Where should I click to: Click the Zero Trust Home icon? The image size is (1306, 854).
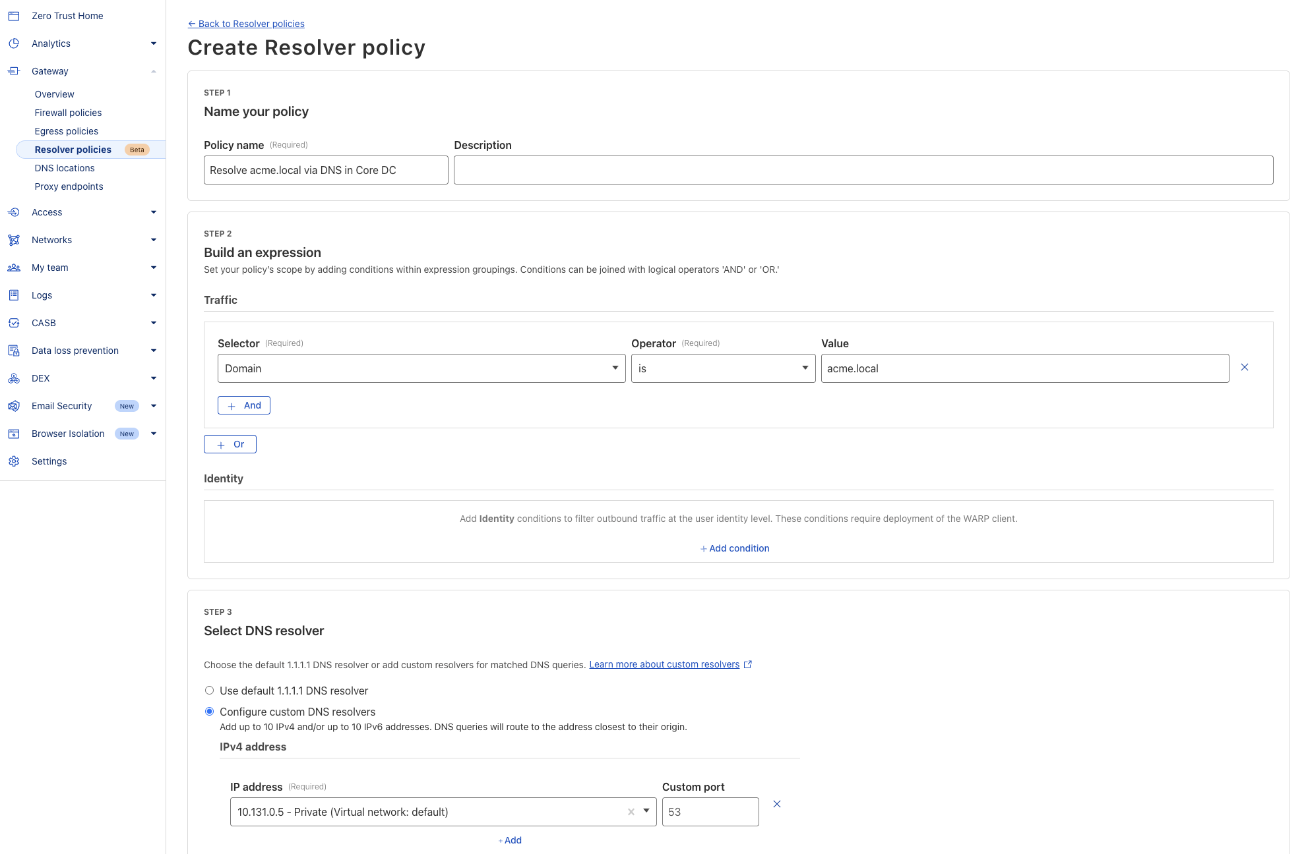pos(14,16)
